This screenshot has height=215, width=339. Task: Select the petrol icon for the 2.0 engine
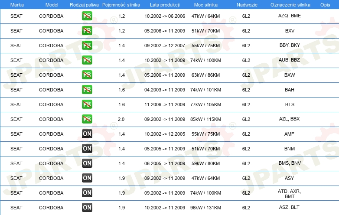(87, 119)
